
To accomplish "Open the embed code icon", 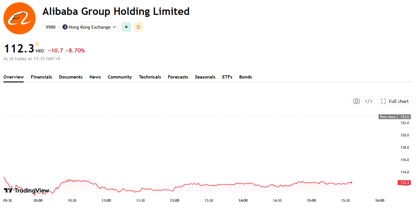I will click(369, 101).
